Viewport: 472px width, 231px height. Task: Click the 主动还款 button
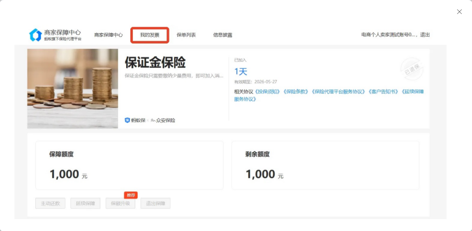[x=50, y=204]
